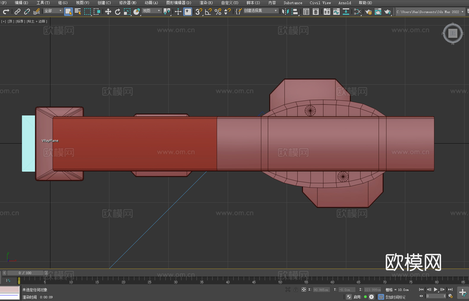
Task: Select the Rotate tool
Action: coord(118,12)
